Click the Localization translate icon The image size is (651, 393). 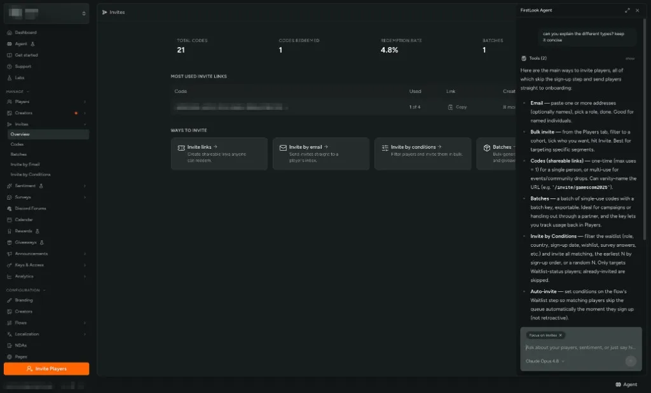tap(9, 334)
